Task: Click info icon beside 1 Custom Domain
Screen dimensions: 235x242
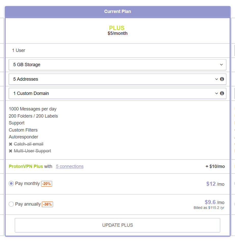Action: click(x=222, y=93)
